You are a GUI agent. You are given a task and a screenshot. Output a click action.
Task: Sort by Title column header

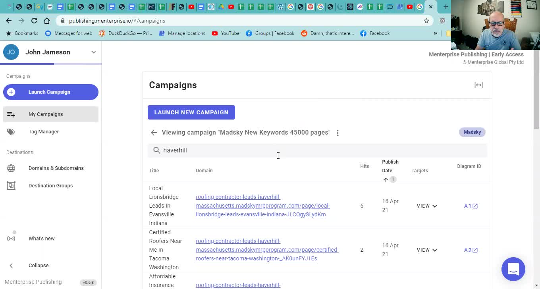coord(154,171)
